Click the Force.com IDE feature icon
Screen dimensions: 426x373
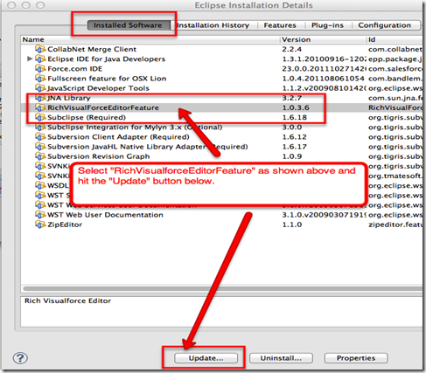(40, 69)
